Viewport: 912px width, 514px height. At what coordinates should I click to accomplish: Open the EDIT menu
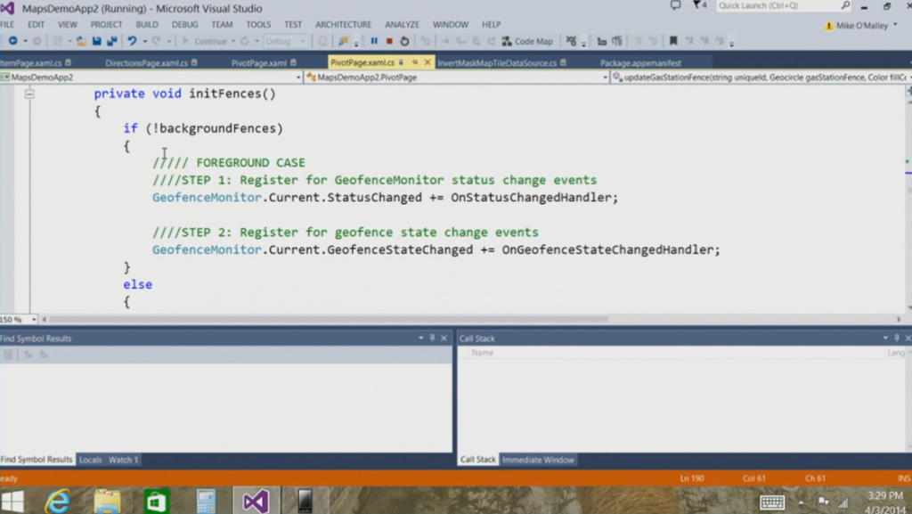coord(36,24)
